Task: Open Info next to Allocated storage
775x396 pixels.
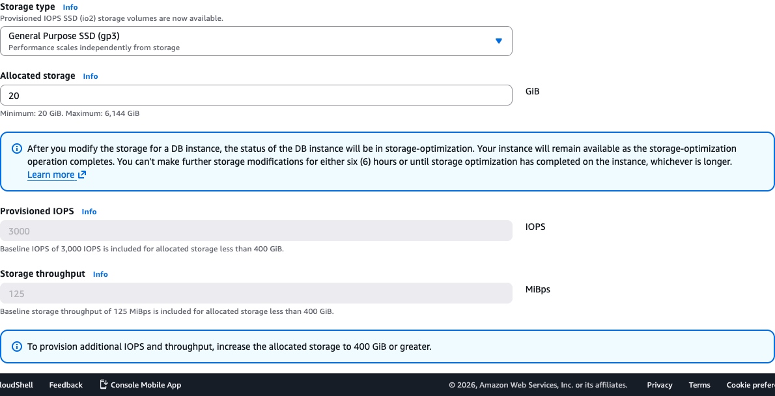Action: [x=91, y=76]
